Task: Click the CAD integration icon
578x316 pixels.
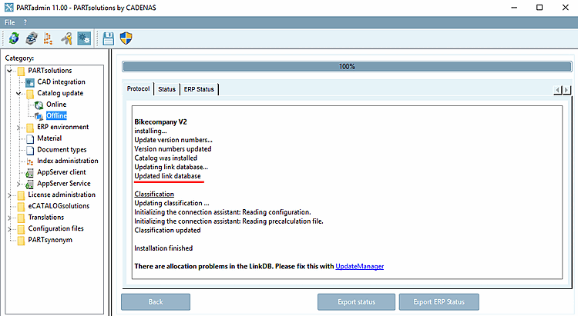Action: (30, 82)
